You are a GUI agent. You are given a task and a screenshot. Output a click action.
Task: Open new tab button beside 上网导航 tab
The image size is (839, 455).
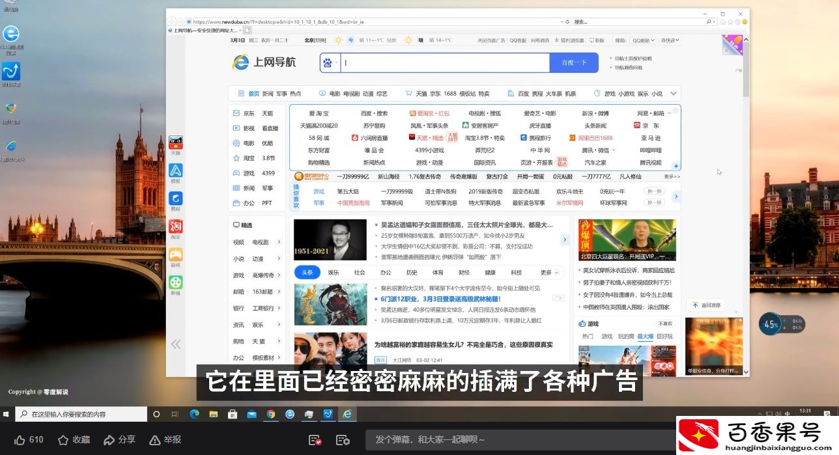[248, 30]
